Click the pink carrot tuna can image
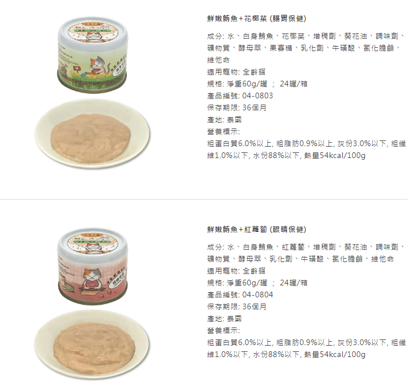Viewport: 416px width, 390px height. (93, 266)
